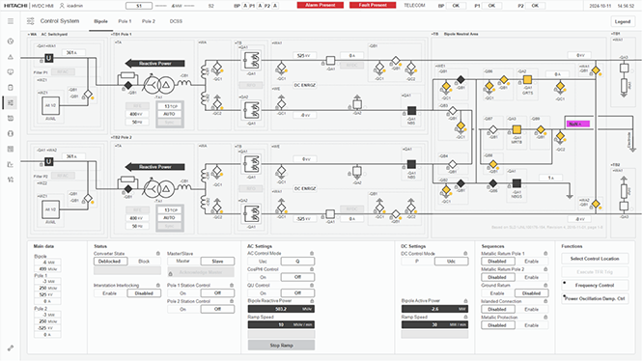The image size is (642, 361).
Task: Open Frequency Control function
Action: (595, 286)
